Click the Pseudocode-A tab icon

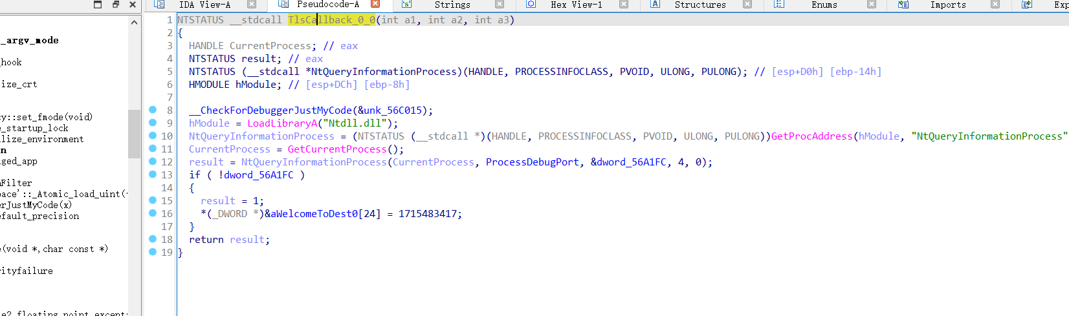click(283, 5)
